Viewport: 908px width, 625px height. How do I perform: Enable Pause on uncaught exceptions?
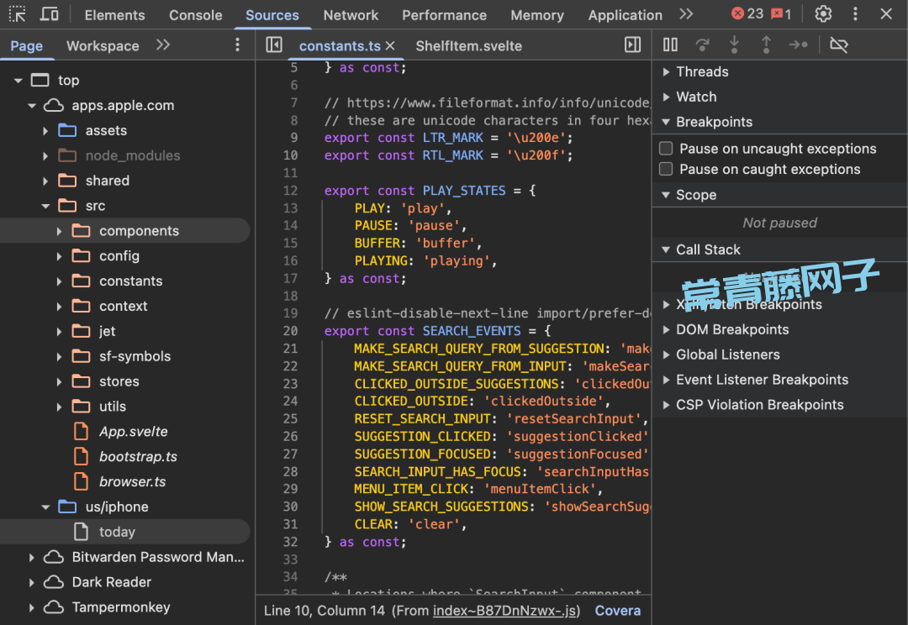tap(666, 149)
